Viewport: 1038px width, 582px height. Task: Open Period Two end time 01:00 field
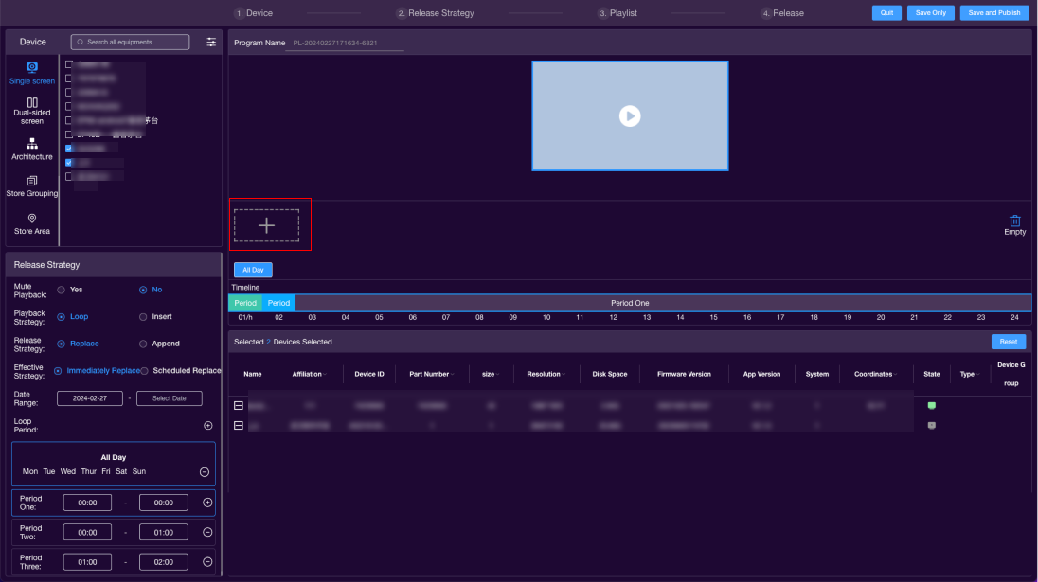[164, 533]
